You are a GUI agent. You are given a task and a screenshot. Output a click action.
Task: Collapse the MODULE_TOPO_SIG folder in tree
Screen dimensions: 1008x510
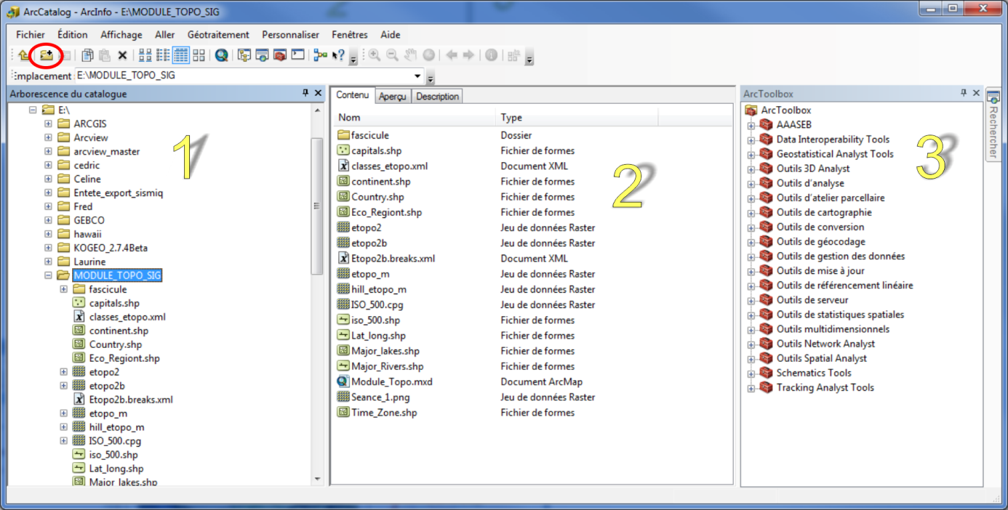[x=48, y=275]
